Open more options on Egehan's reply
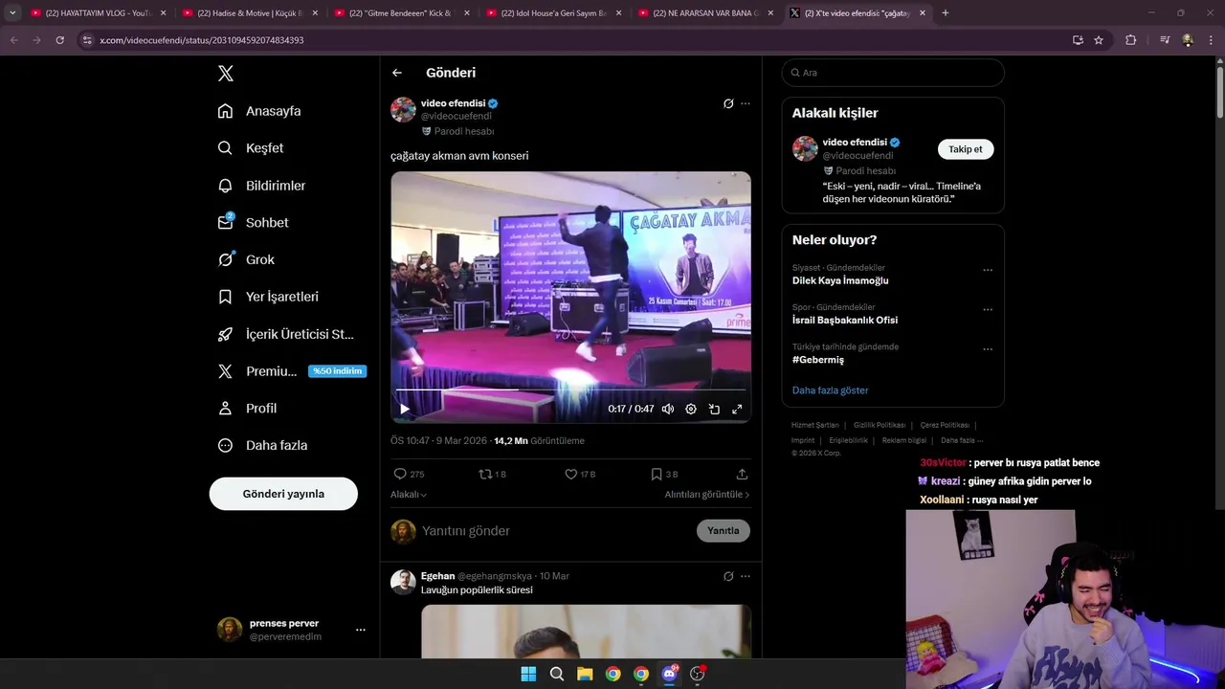Screen dimensions: 1225x689 click(x=746, y=576)
